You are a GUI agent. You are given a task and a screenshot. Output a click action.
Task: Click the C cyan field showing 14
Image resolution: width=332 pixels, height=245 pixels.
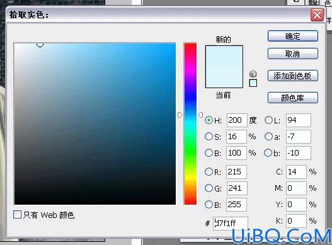tap(296, 171)
